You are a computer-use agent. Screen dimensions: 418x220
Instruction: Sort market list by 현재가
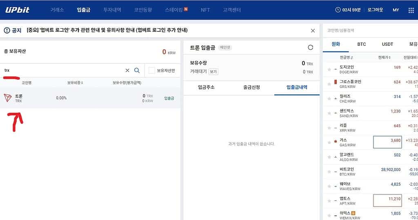(x=385, y=57)
